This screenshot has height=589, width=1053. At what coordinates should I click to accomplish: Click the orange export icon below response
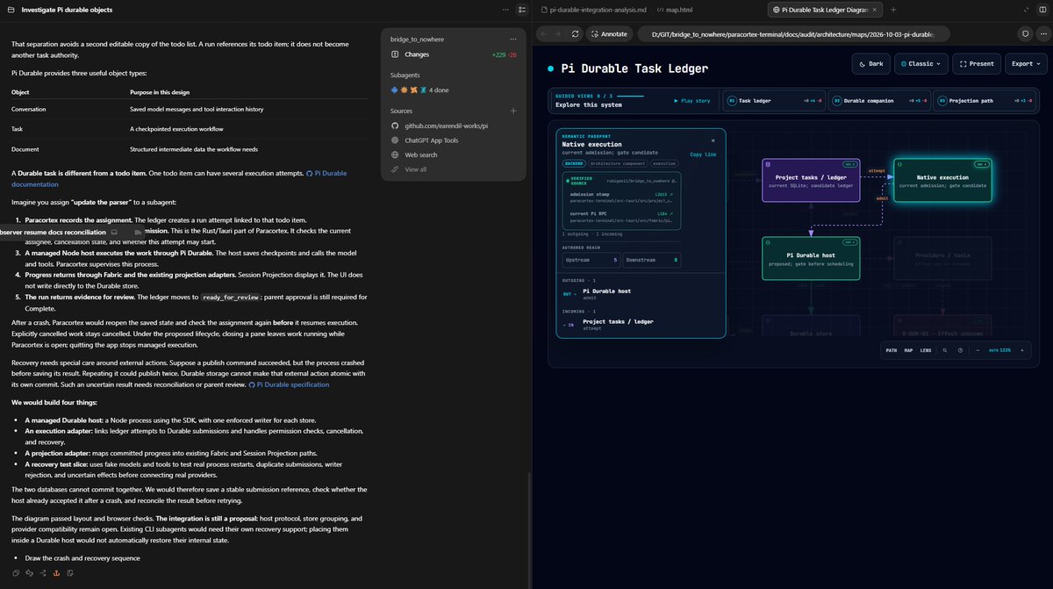tap(56, 572)
